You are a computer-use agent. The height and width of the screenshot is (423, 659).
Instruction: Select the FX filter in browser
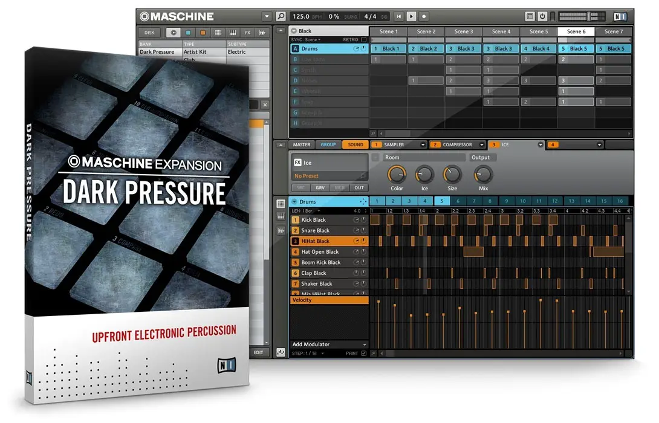click(x=247, y=33)
